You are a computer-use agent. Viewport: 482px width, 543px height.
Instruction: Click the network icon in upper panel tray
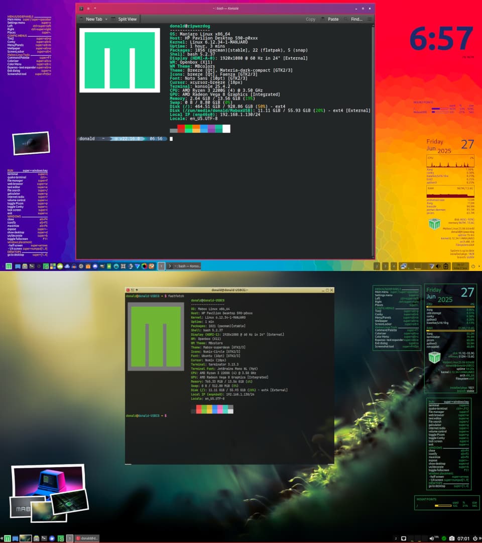[x=403, y=266]
